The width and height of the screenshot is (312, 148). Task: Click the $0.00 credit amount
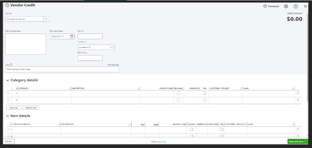[x=295, y=19]
